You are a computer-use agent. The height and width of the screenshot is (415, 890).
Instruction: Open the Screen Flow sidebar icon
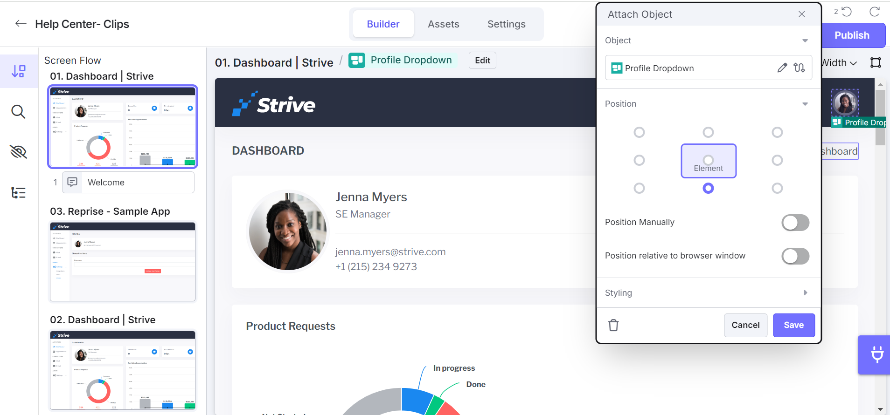(19, 71)
